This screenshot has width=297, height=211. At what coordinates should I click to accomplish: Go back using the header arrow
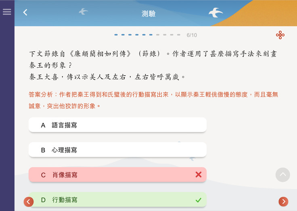[x=25, y=12]
